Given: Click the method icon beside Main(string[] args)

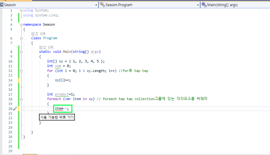Looking at the screenshot, I should click(204, 5).
